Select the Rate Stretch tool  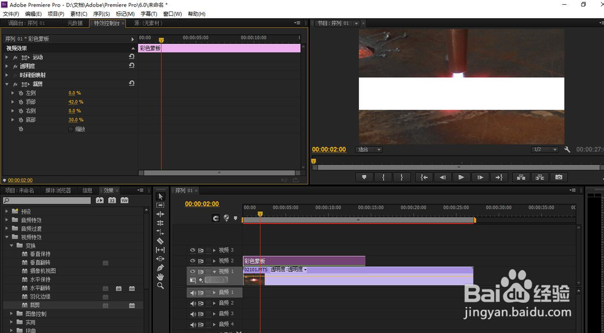point(161,232)
